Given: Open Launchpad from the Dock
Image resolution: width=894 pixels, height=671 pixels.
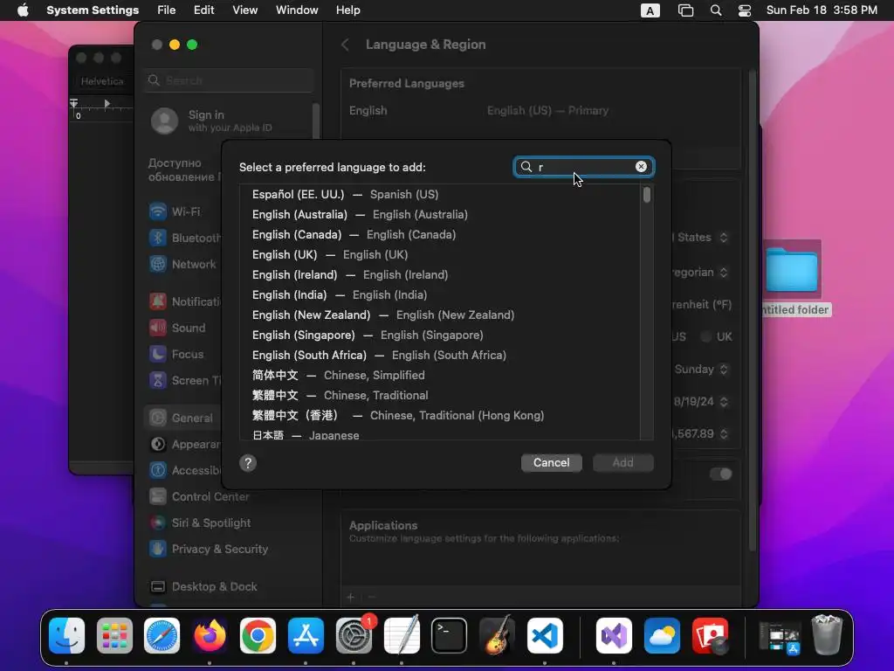Looking at the screenshot, I should point(114,635).
